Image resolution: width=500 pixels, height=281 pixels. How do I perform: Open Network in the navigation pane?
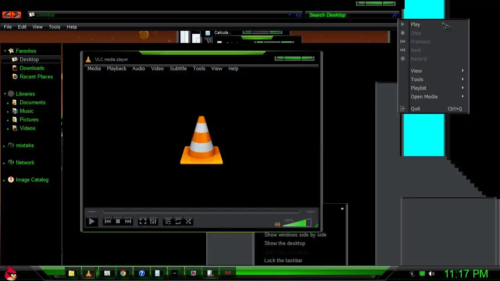[x=25, y=162]
